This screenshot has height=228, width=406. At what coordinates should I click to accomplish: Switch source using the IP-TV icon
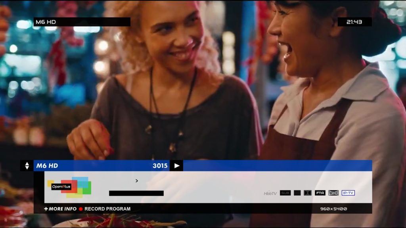click(x=349, y=193)
